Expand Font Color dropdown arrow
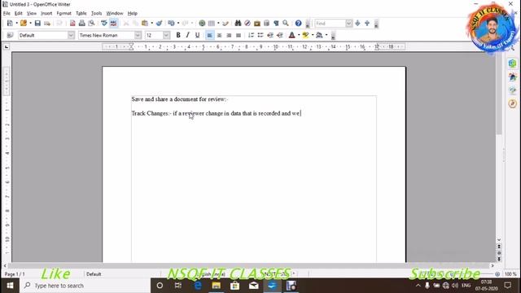Screen dimensions: 521x293 click(x=299, y=35)
